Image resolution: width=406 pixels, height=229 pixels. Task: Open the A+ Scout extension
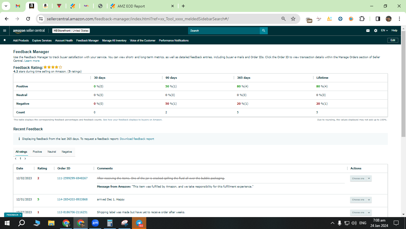coord(329,19)
